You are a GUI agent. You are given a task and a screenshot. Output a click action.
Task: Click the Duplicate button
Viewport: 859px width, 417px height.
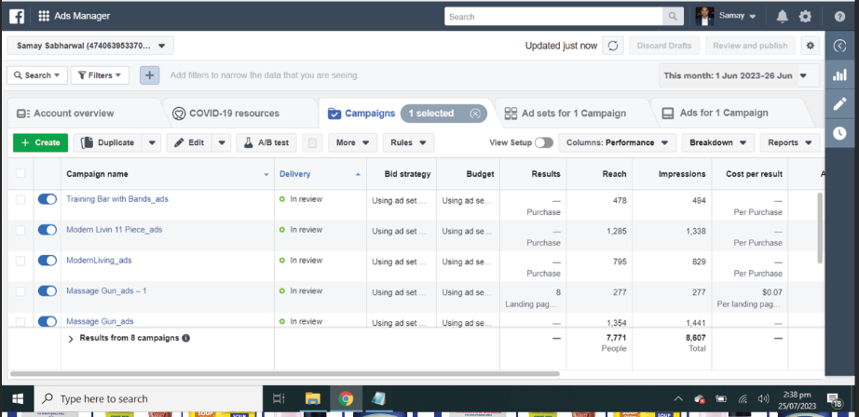pyautogui.click(x=108, y=142)
